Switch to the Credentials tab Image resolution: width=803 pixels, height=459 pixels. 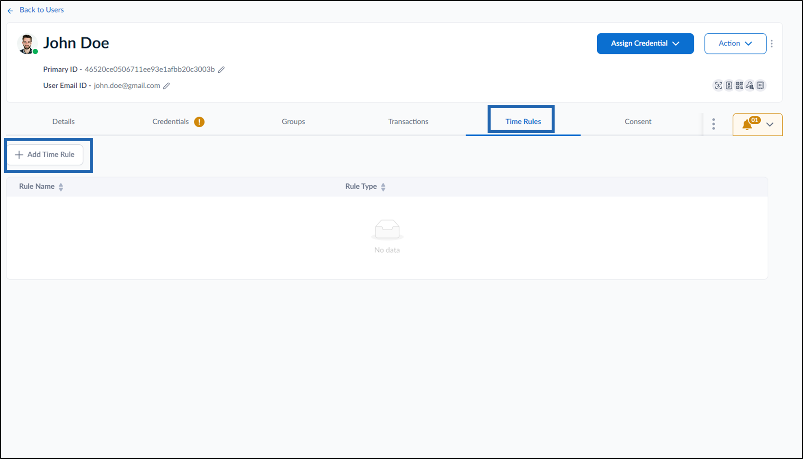pyautogui.click(x=170, y=122)
